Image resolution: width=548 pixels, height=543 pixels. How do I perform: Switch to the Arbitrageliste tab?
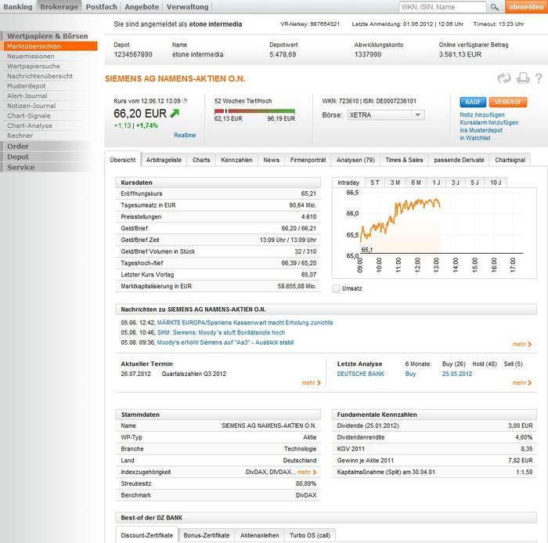tap(164, 160)
